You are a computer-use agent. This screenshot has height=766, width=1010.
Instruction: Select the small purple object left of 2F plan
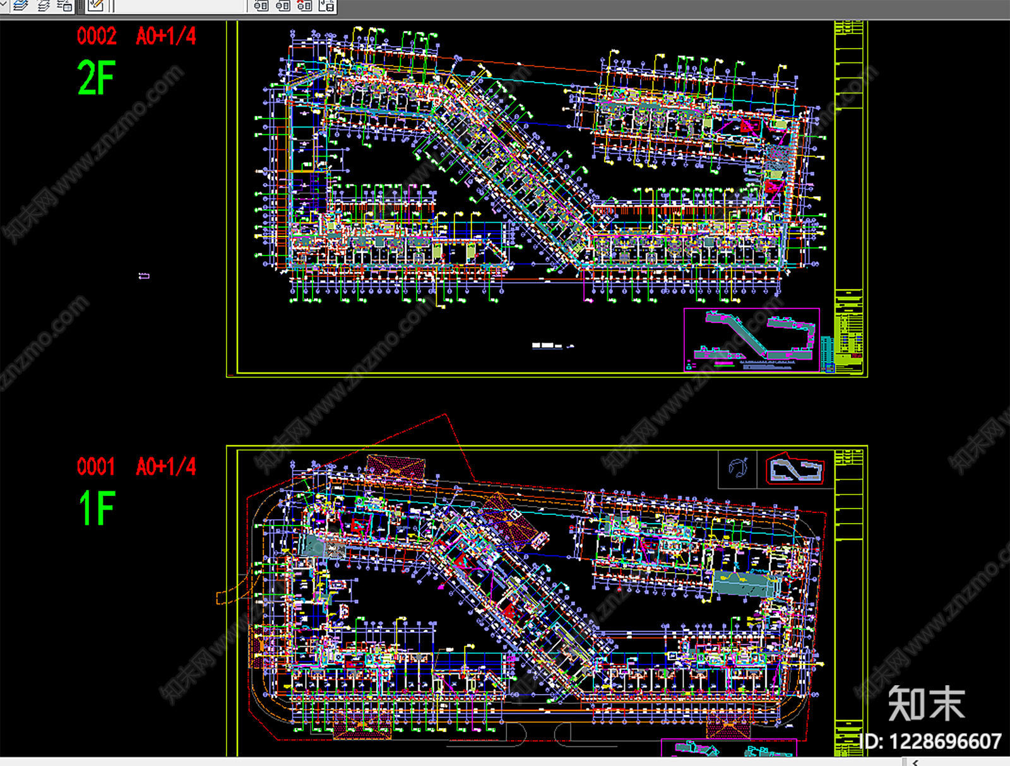coord(144,276)
